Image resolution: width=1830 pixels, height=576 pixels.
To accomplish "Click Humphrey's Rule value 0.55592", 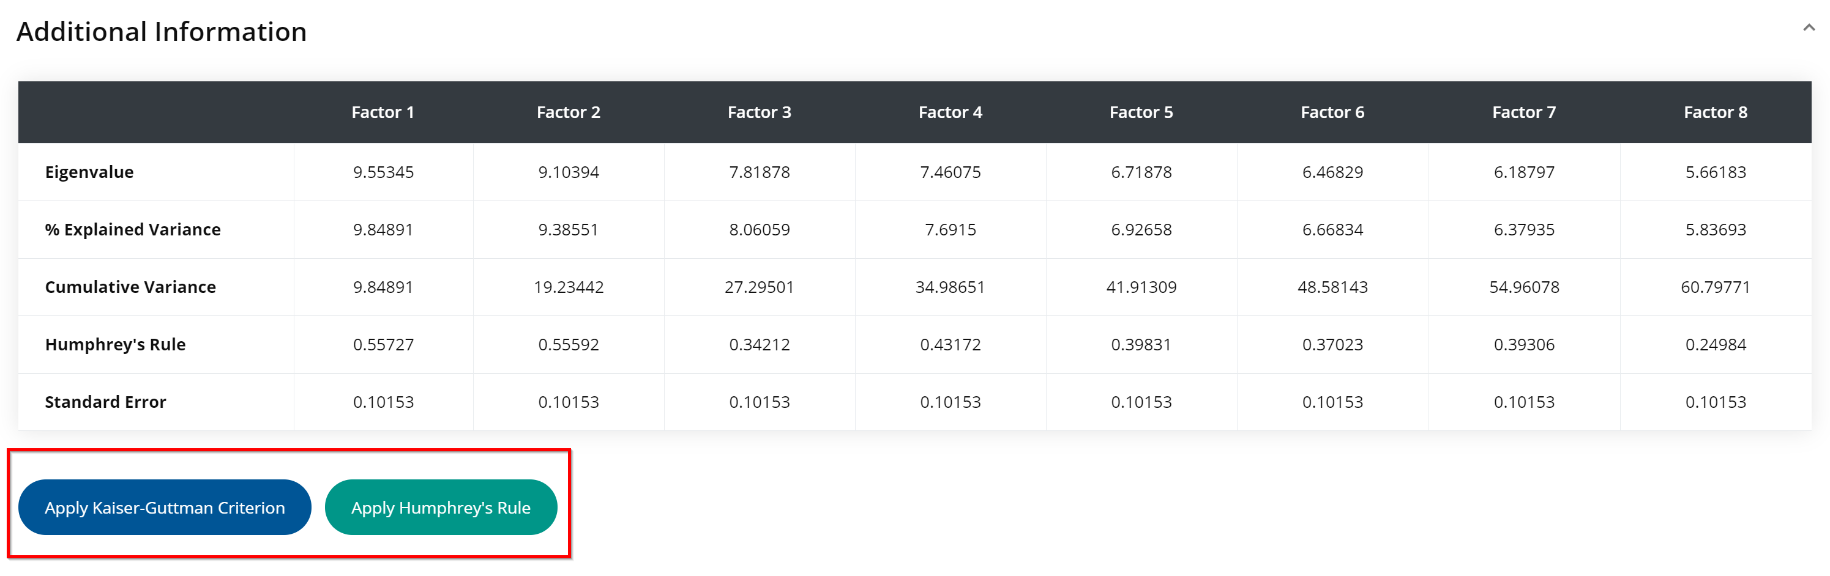I will click(x=569, y=344).
